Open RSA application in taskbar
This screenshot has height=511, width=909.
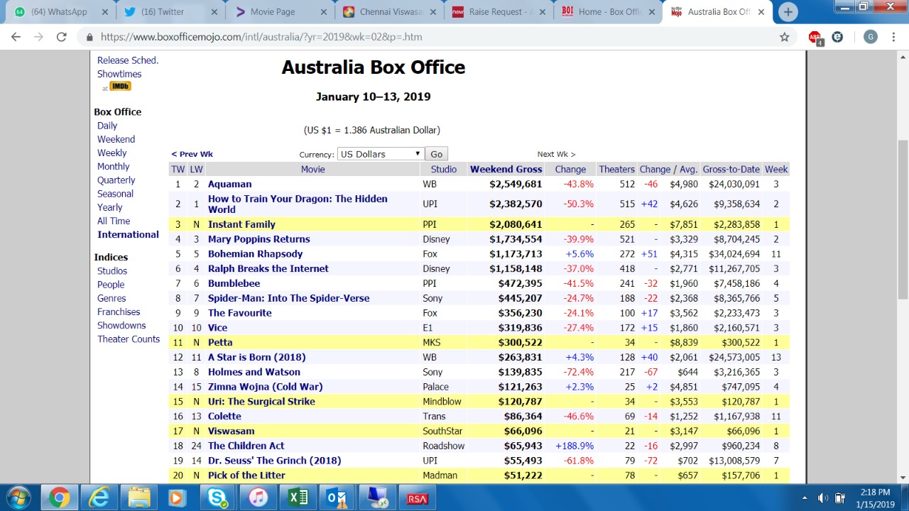tap(417, 498)
